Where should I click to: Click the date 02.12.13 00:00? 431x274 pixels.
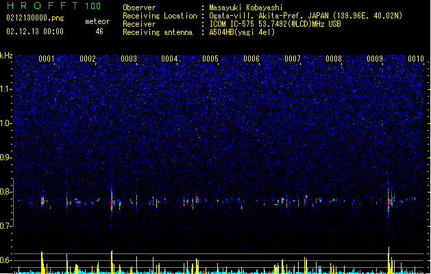[35, 32]
